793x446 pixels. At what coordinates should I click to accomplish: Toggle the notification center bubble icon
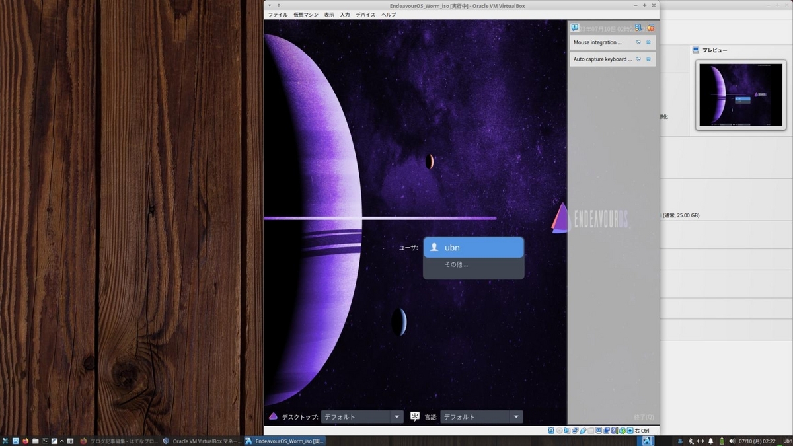[575, 28]
